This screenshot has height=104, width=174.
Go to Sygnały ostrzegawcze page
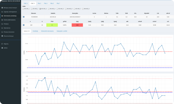(10, 12)
